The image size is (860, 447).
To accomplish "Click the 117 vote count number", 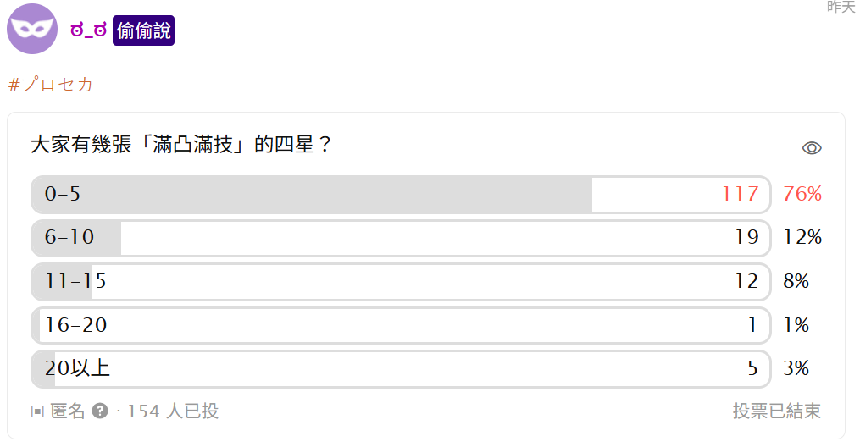I will (x=740, y=194).
